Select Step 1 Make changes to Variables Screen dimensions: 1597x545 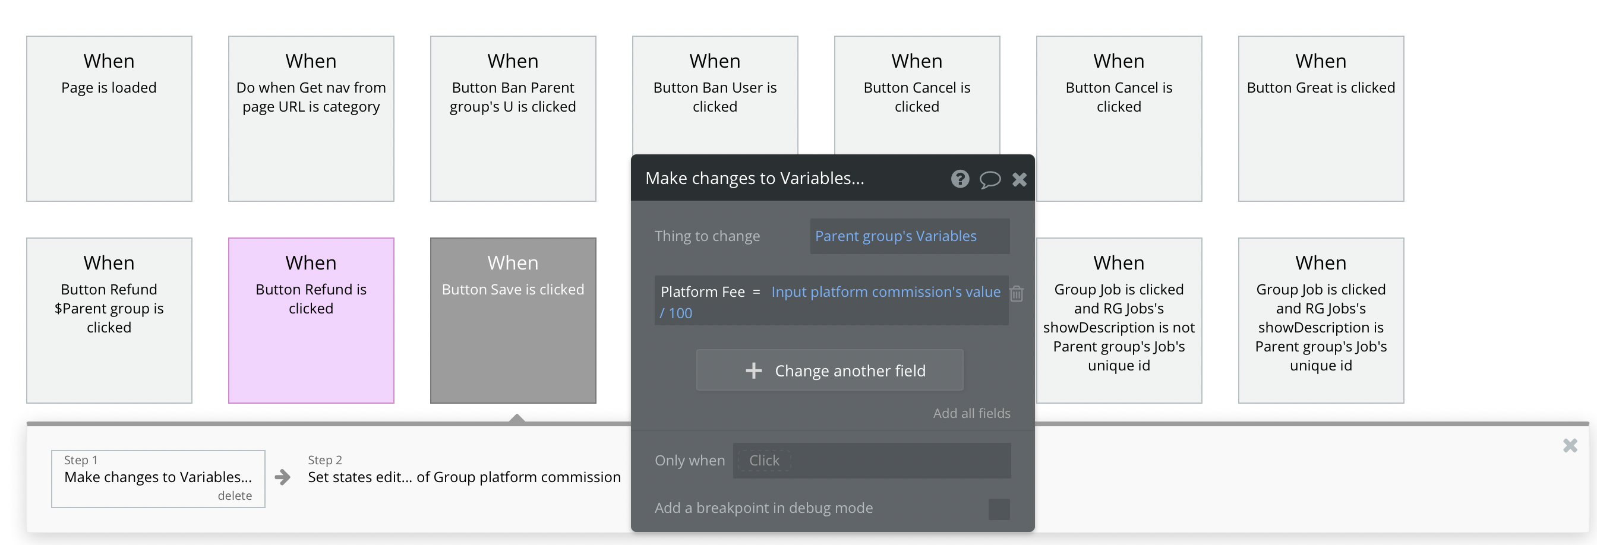(x=157, y=476)
